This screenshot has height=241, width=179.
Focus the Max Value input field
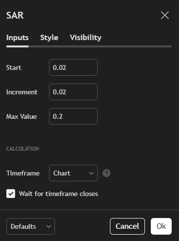(73, 116)
